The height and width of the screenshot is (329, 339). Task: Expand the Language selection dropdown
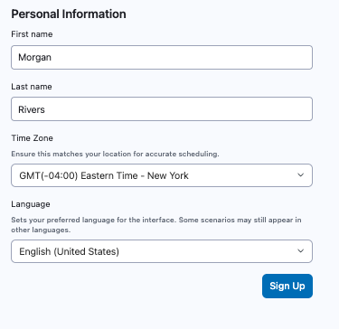click(x=162, y=251)
